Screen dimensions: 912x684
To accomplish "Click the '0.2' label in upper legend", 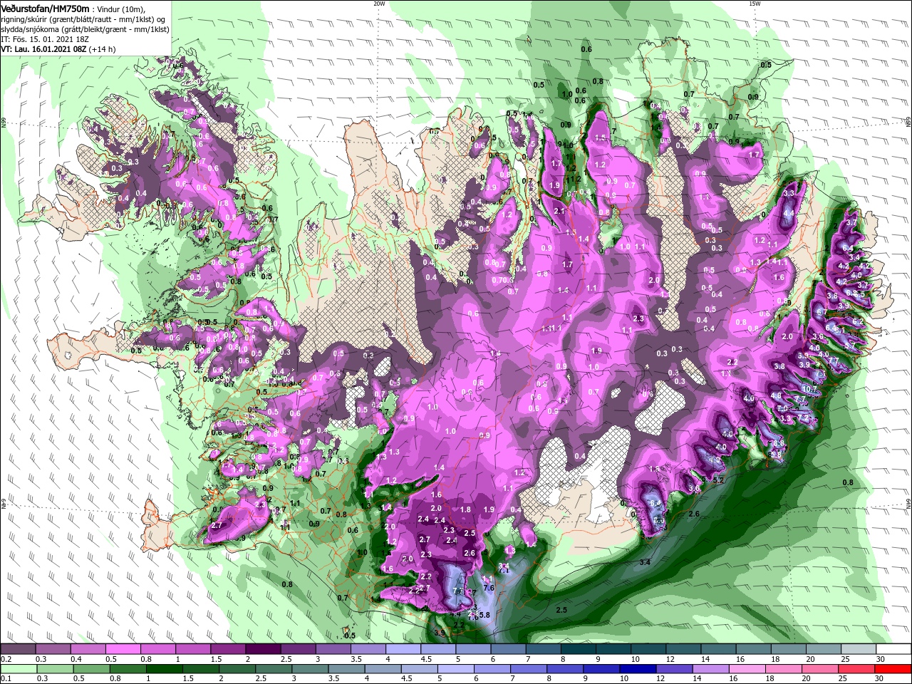I will pyautogui.click(x=6, y=659).
